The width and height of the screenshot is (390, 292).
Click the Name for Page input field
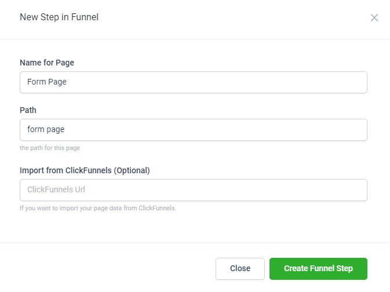click(x=193, y=82)
